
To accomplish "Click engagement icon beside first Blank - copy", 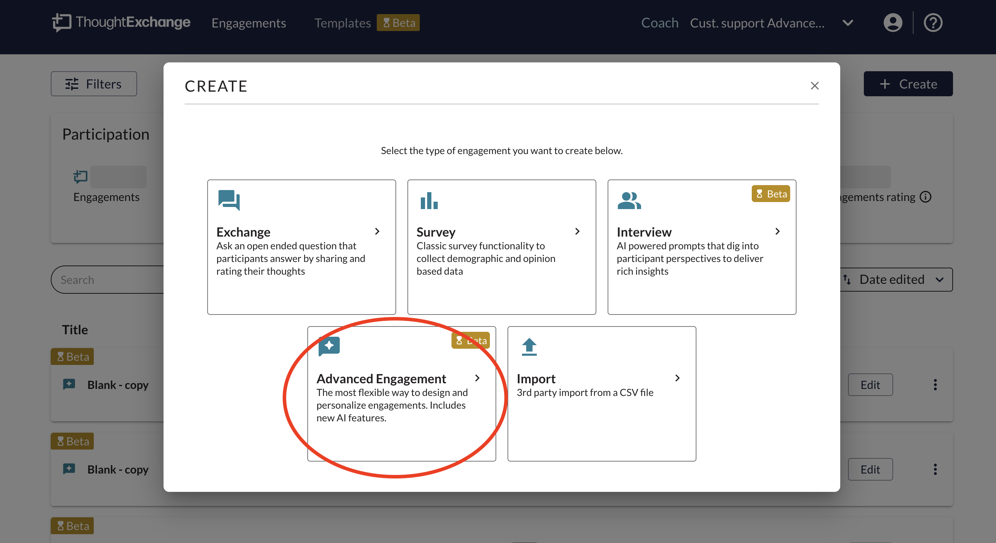I will tap(69, 384).
